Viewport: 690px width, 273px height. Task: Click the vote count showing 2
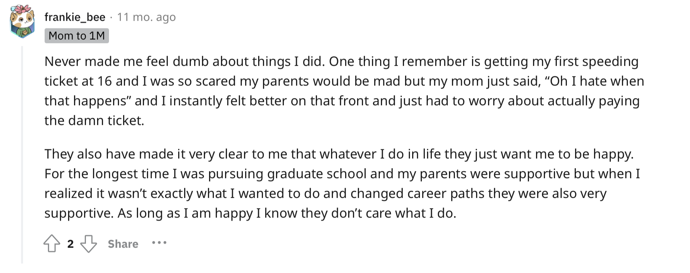[x=70, y=244]
